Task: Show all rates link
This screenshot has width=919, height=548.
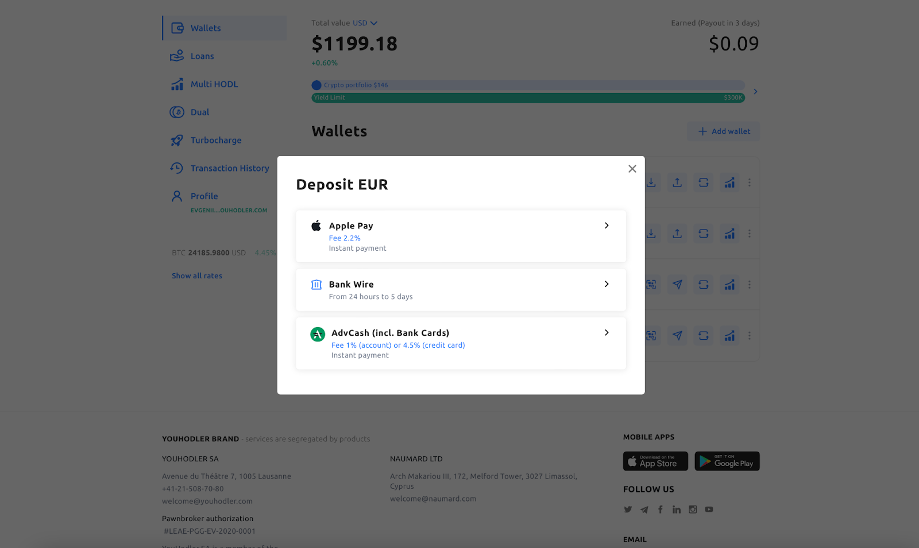Action: (197, 276)
